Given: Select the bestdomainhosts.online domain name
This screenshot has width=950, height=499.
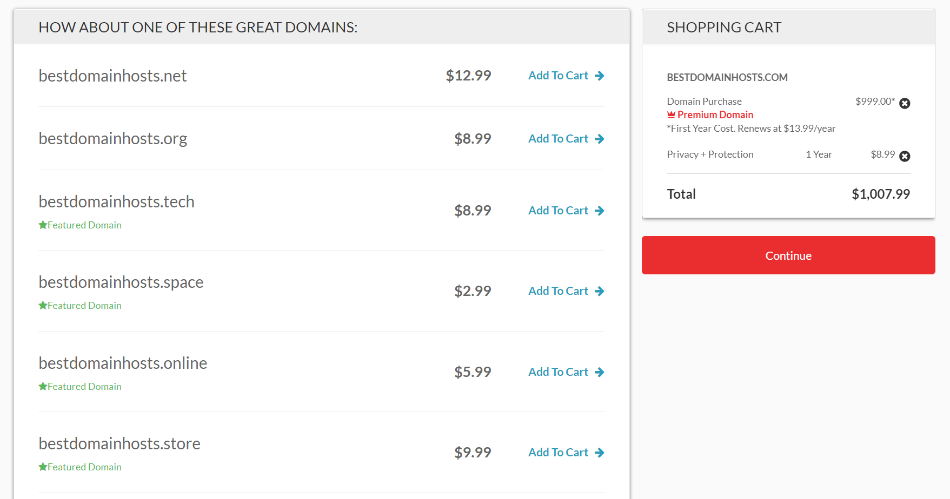Looking at the screenshot, I should (x=123, y=363).
